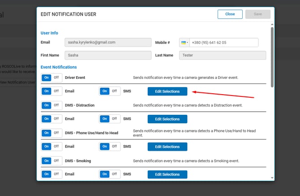Toggle the DMS - Distraction notification switch
The height and width of the screenshot is (196, 300).
51,105
